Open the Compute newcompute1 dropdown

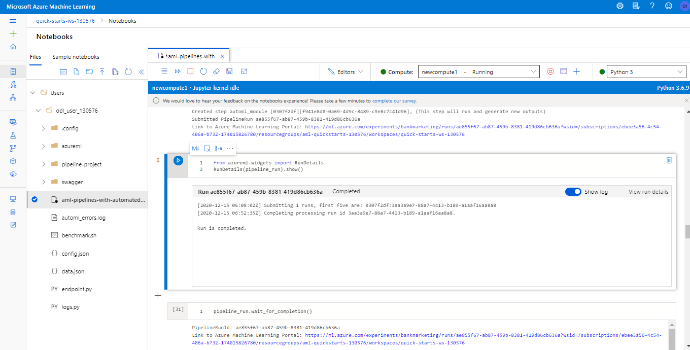tap(478, 72)
